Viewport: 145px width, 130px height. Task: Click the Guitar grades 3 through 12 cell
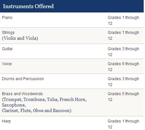[x=123, y=52]
